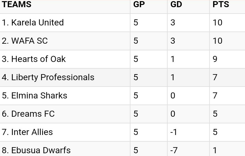Click WAFA SC's goal difference cell
The width and height of the screenshot is (245, 156).
pos(188,41)
